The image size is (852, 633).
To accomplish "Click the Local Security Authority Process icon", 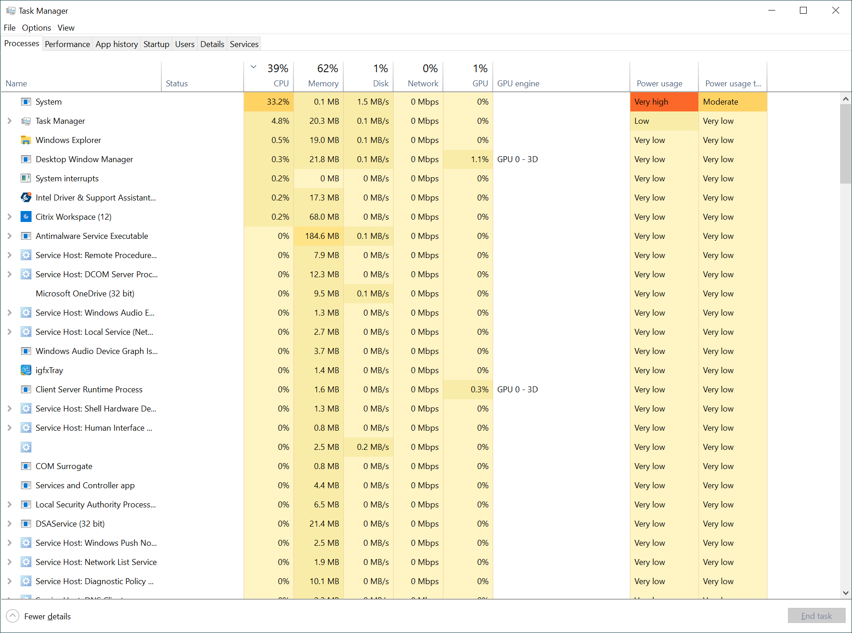I will tap(26, 505).
